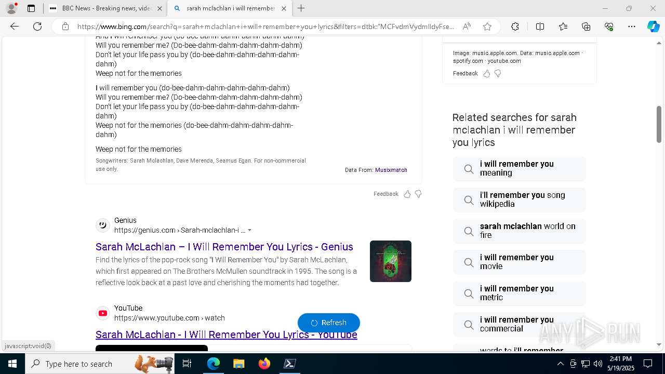The width and height of the screenshot is (665, 374).
Task: Open the volume control in the tray
Action: coord(598,364)
